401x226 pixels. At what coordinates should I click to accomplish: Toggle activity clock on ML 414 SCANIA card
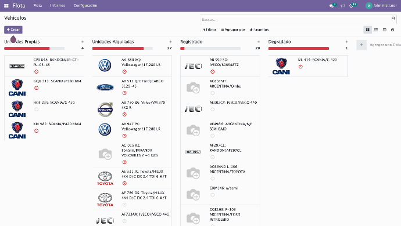pyautogui.click(x=300, y=67)
